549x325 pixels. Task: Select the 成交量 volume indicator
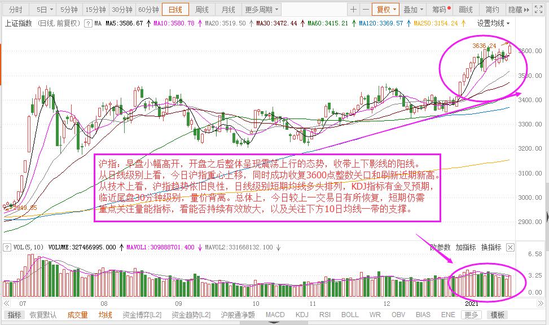pyautogui.click(x=77, y=315)
